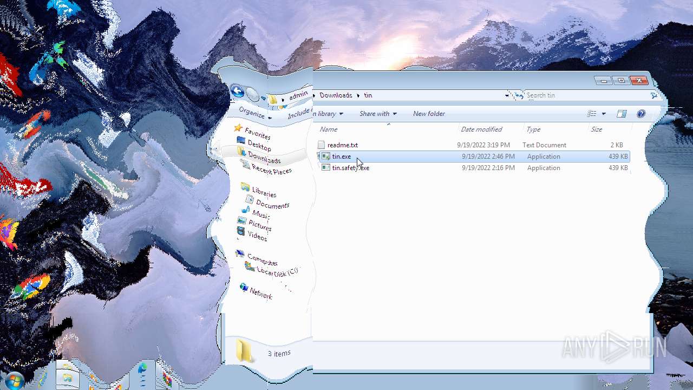The width and height of the screenshot is (693, 390).
Task: Open the Documents library
Action: 272,204
